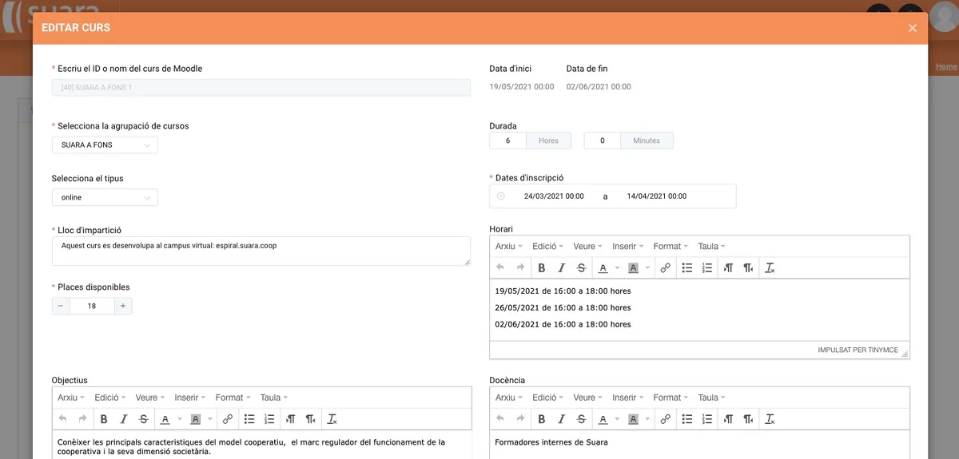Edit the Moodle course ID field

(261, 88)
